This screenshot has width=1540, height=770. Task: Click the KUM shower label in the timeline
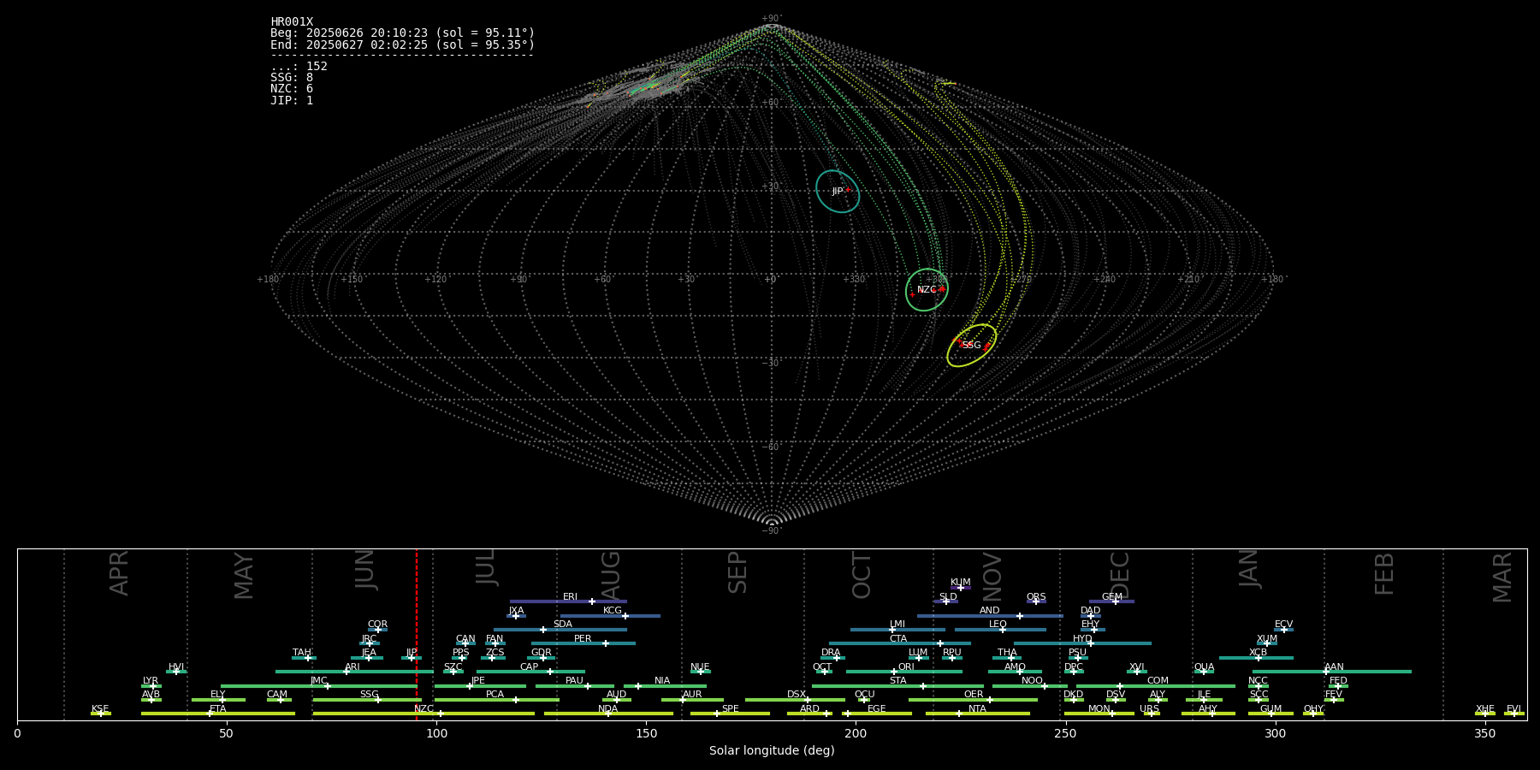961,583
